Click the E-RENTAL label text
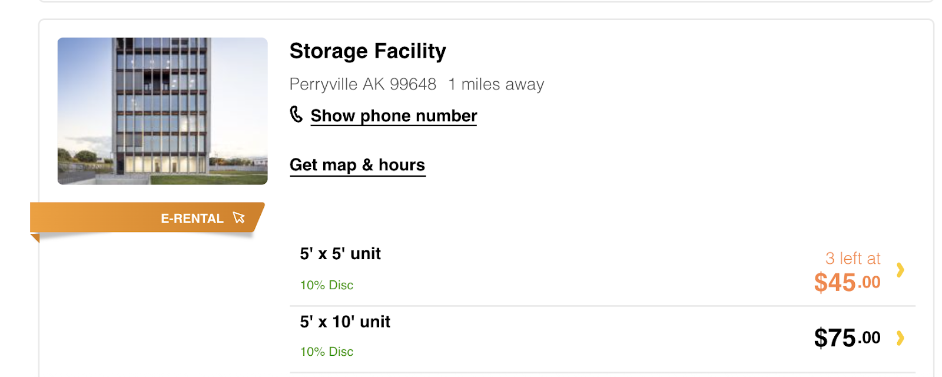Screen dimensions: 942x377 click(x=193, y=219)
